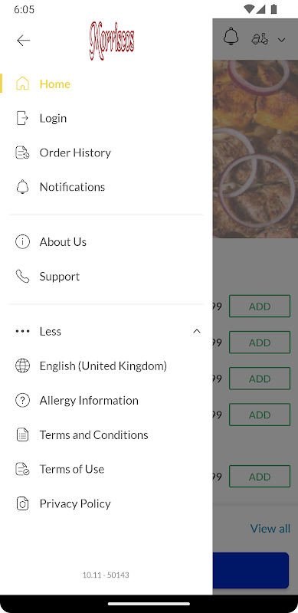
Task: Select the globe language icon
Action: [x=22, y=366]
